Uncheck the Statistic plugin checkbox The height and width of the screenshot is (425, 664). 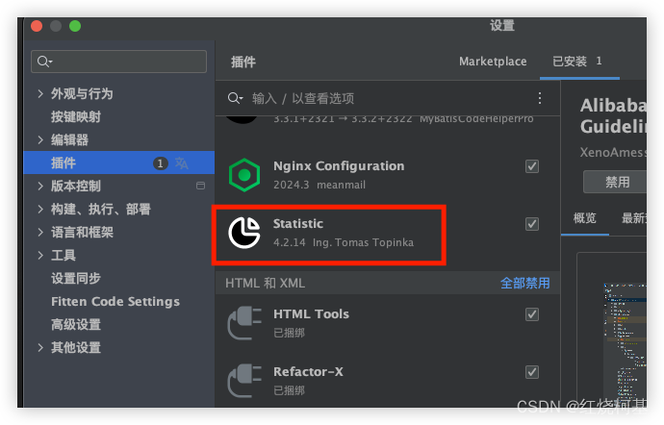click(532, 224)
